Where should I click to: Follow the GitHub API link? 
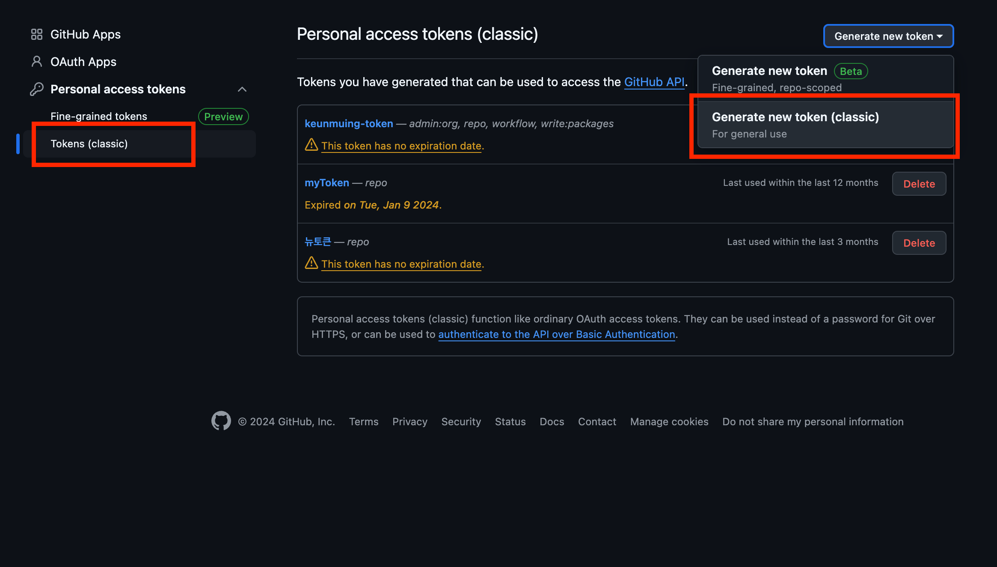(x=654, y=82)
